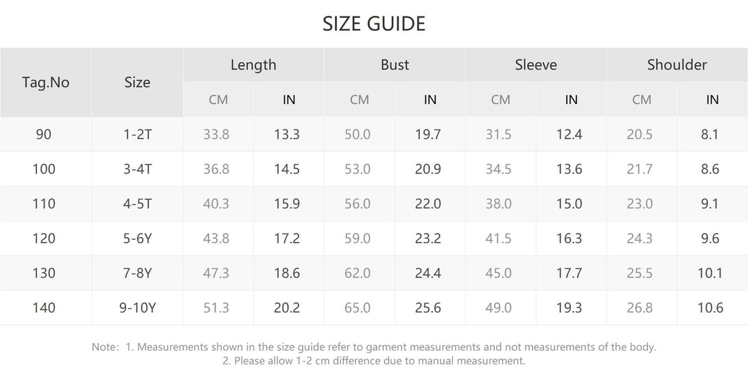Click tag number 140 cell

tap(44, 308)
